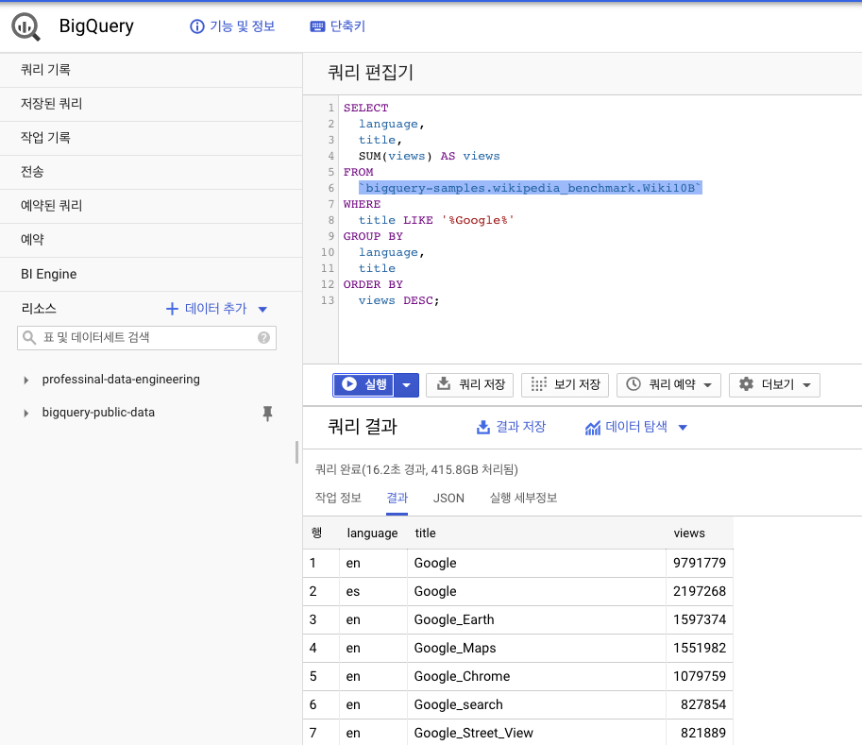This screenshot has width=862, height=745.
Task: Click the WHERE keyword on line 7
Action: (x=362, y=204)
